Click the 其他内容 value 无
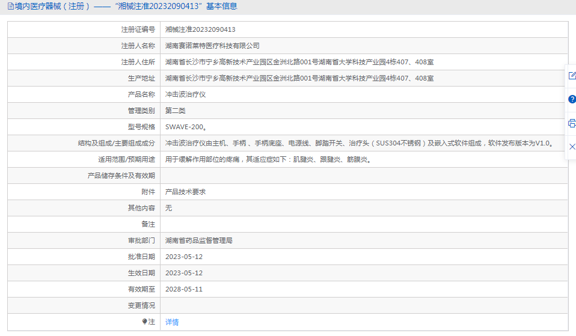The height and width of the screenshot is (336, 576). click(168, 208)
